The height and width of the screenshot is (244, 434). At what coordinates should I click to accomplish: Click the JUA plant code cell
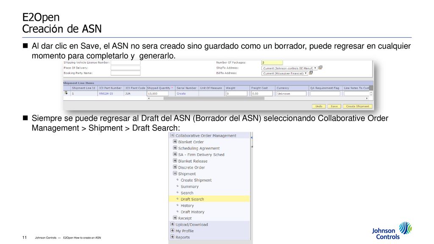click(128, 94)
